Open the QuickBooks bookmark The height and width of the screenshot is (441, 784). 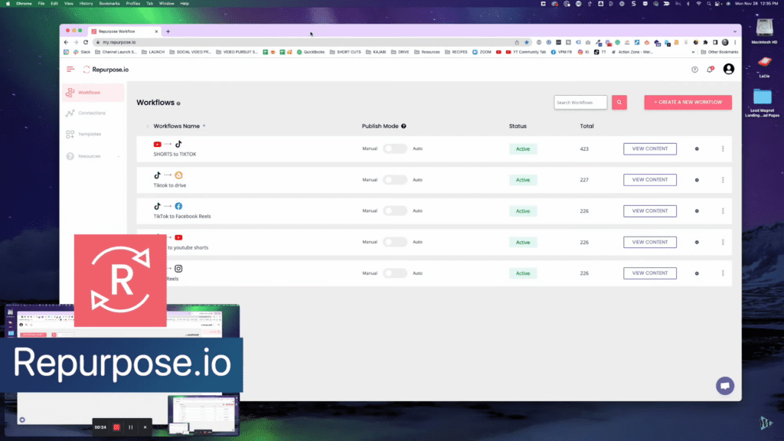pyautogui.click(x=311, y=52)
